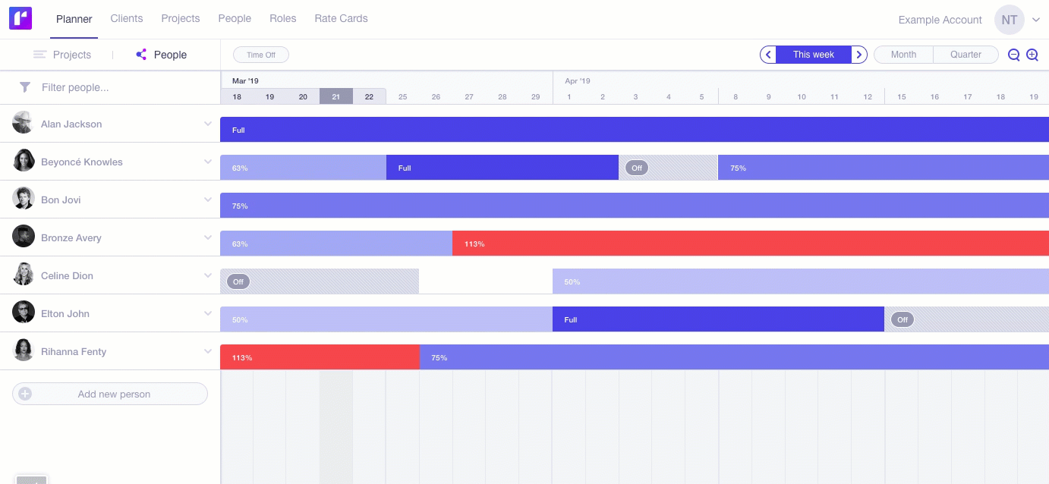The width and height of the screenshot is (1049, 484).
Task: Click the zoom out magnifier icon
Action: coord(1013,55)
